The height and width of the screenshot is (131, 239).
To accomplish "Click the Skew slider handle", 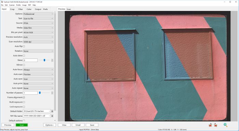I will (44, 60).
